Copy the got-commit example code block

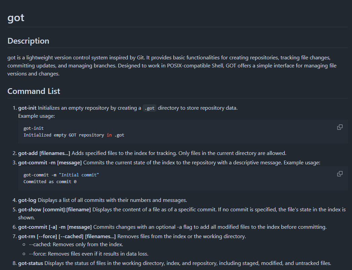[x=340, y=174]
